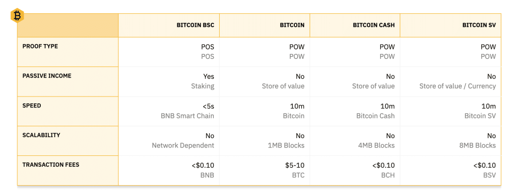509x196 pixels.
Task: Click the empty top-left header cell
Action: (68, 25)
